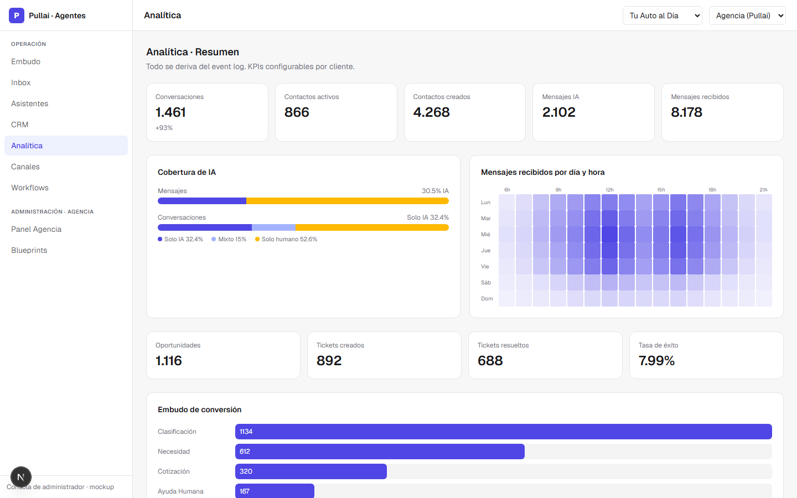Click the Analítica · Resumen heading
797x498 pixels.
coord(193,52)
